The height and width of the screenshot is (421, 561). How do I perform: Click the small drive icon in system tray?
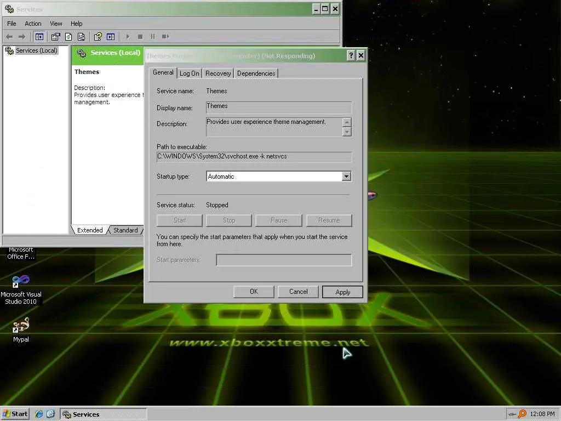[512, 414]
